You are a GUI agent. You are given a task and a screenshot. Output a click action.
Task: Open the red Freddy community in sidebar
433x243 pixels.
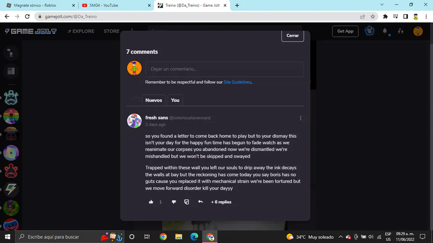(x=11, y=171)
